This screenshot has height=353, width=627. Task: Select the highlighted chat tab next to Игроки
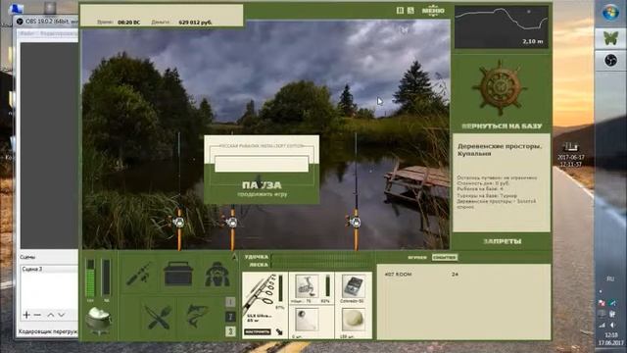[445, 257]
